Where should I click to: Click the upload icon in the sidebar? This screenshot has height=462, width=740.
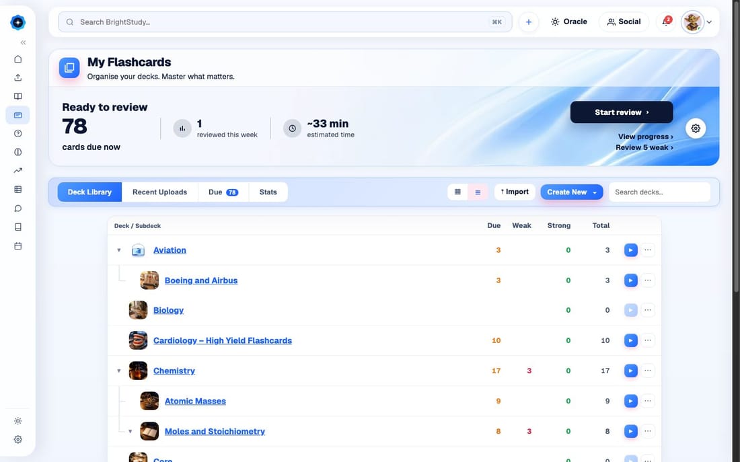[18, 77]
